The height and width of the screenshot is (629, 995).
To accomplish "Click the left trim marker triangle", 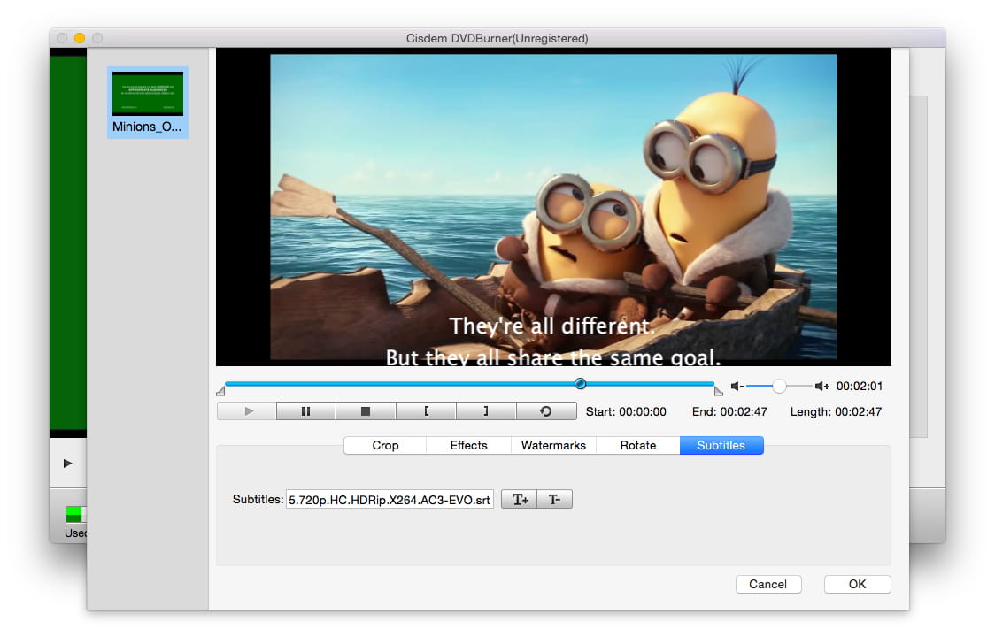I will [220, 391].
